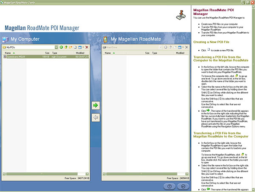Click left scroll arrow under RoadMate list
The image size is (255, 192).
point(104,174)
